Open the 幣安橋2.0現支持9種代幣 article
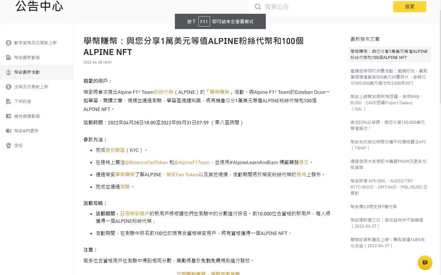 tap(374, 207)
